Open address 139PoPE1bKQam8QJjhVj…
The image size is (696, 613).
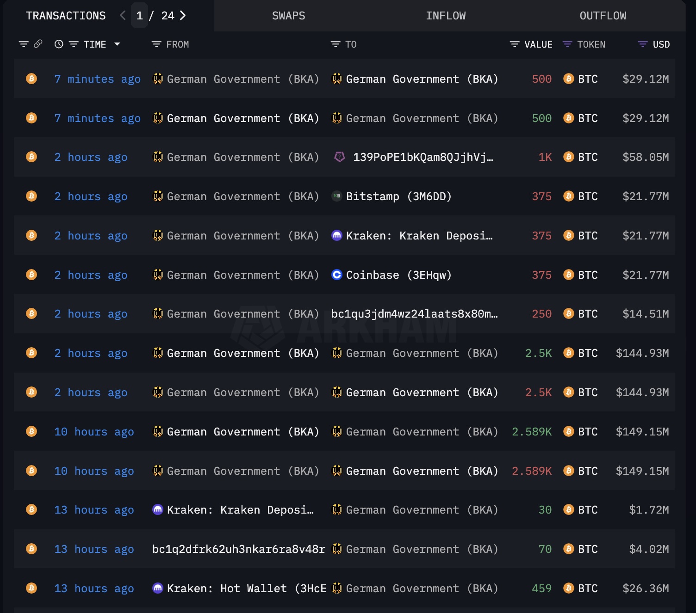[x=423, y=157]
